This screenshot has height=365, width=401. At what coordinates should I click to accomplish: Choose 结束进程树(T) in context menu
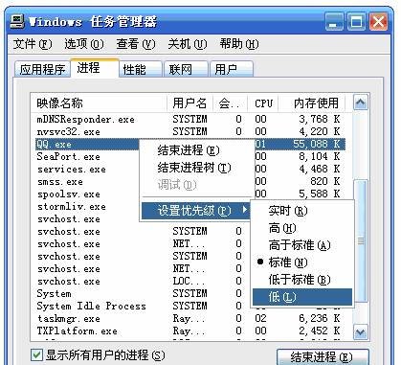197,168
